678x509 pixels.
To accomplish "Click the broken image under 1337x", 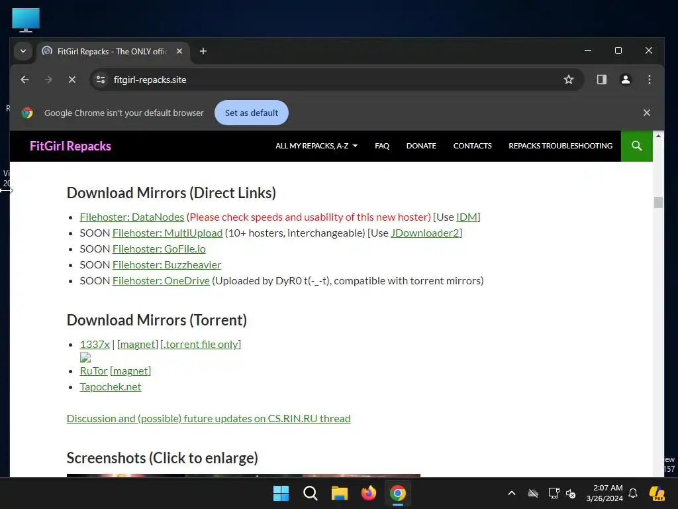I will click(x=85, y=357).
